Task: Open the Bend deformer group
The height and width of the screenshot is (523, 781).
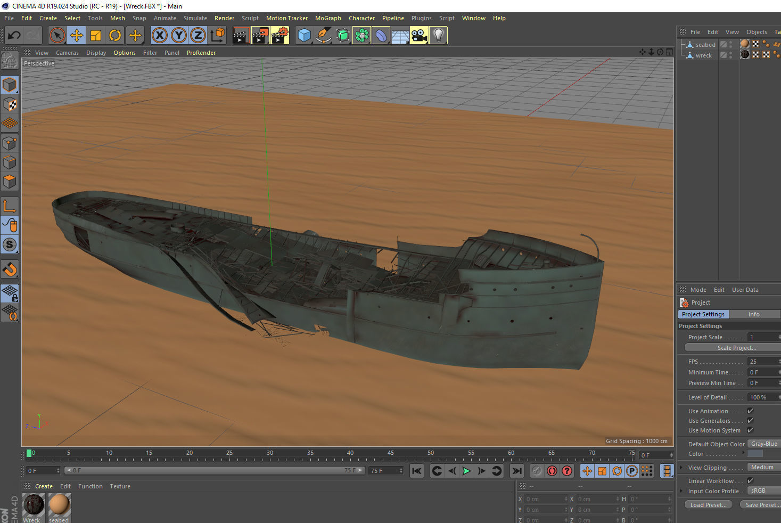Action: 381,36
